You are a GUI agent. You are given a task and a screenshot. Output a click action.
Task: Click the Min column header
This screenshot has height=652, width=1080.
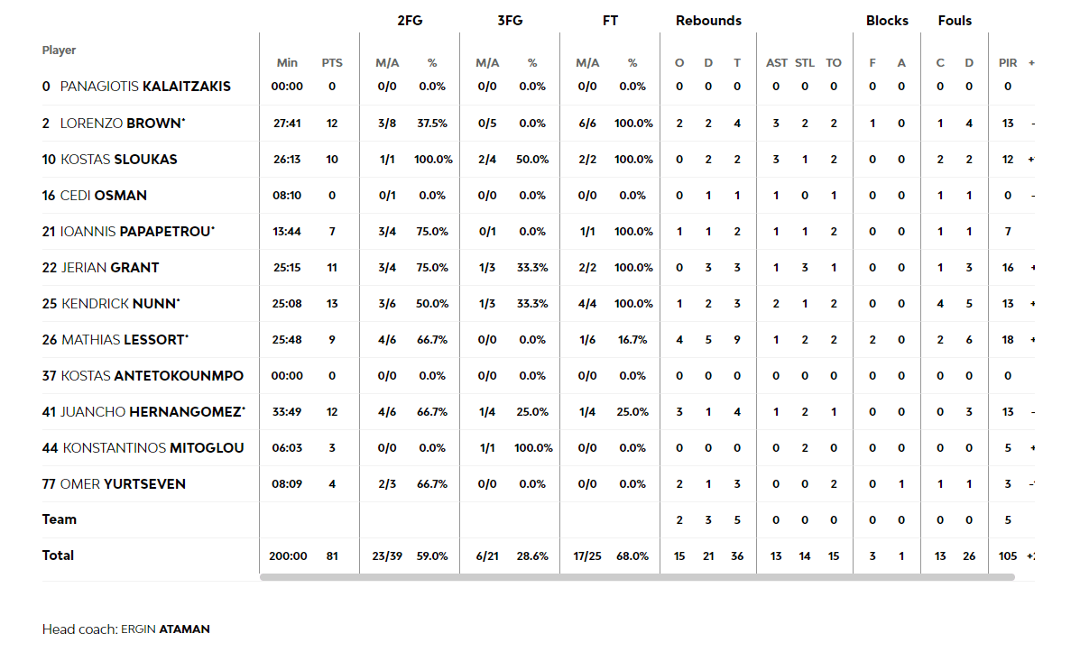[287, 63]
